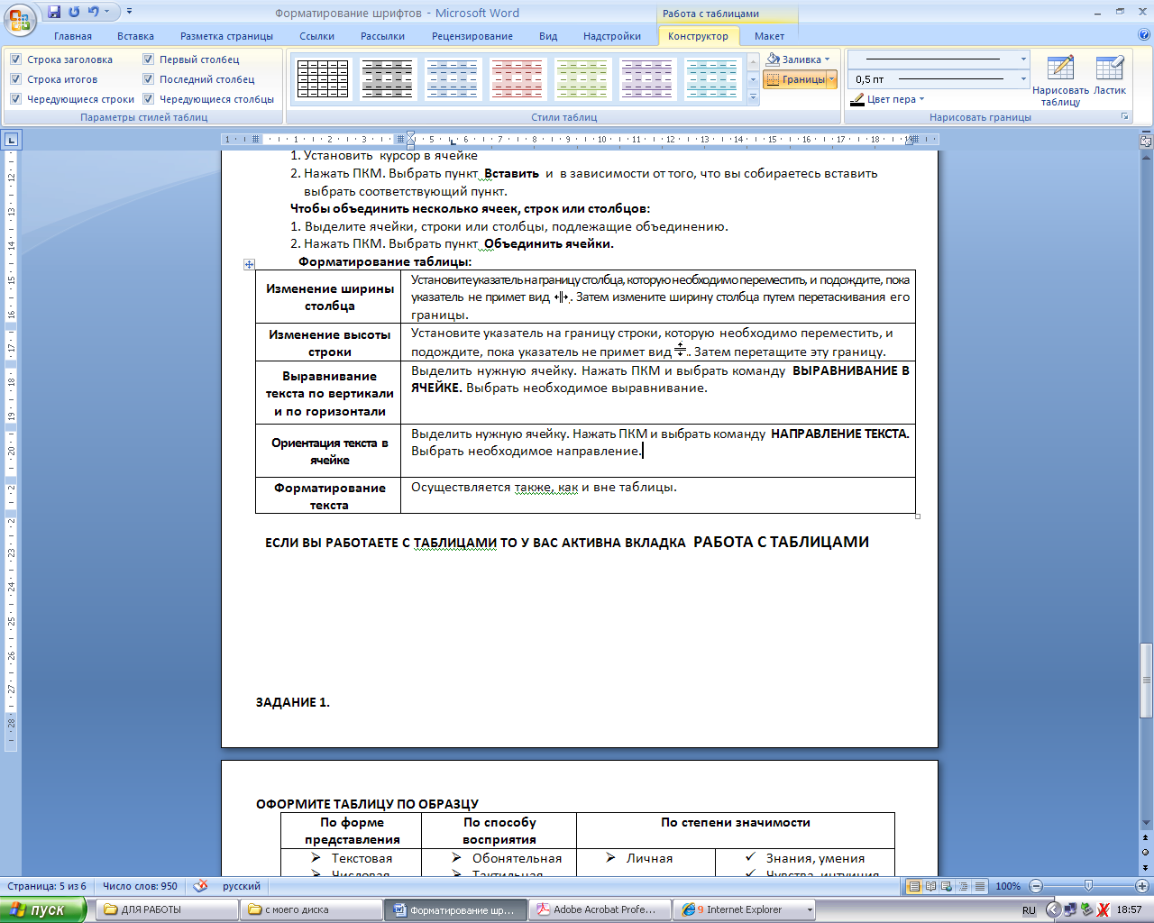Viewport: 1154px width, 923px height.
Task: Toggle Строка итогов checkbox
Action: (x=15, y=79)
